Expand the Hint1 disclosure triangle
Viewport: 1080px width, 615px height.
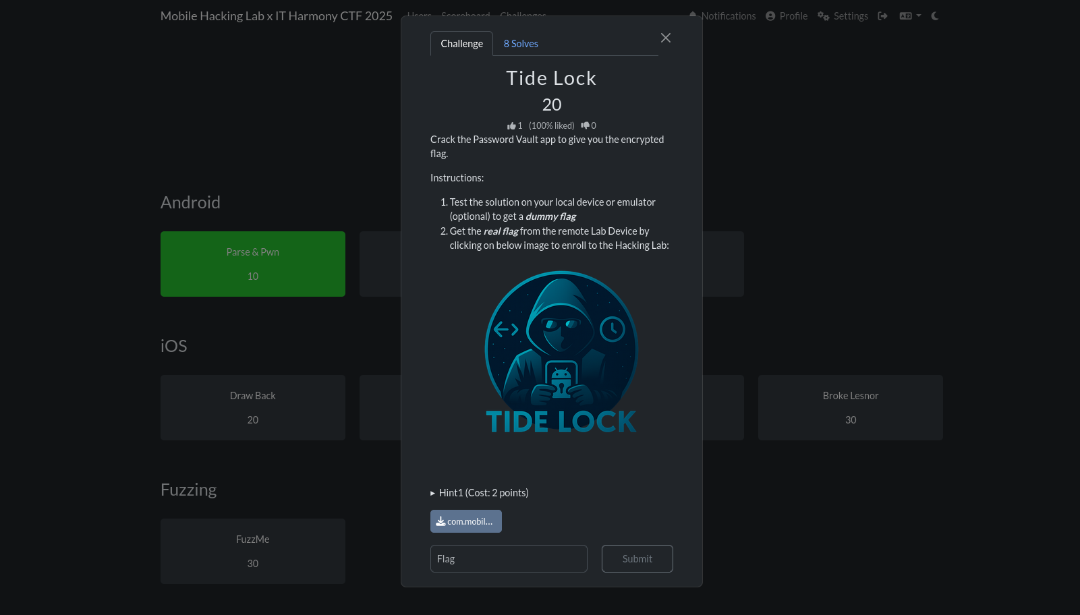(x=433, y=492)
